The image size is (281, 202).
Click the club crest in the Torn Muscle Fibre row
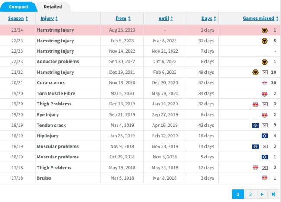[x=265, y=94]
